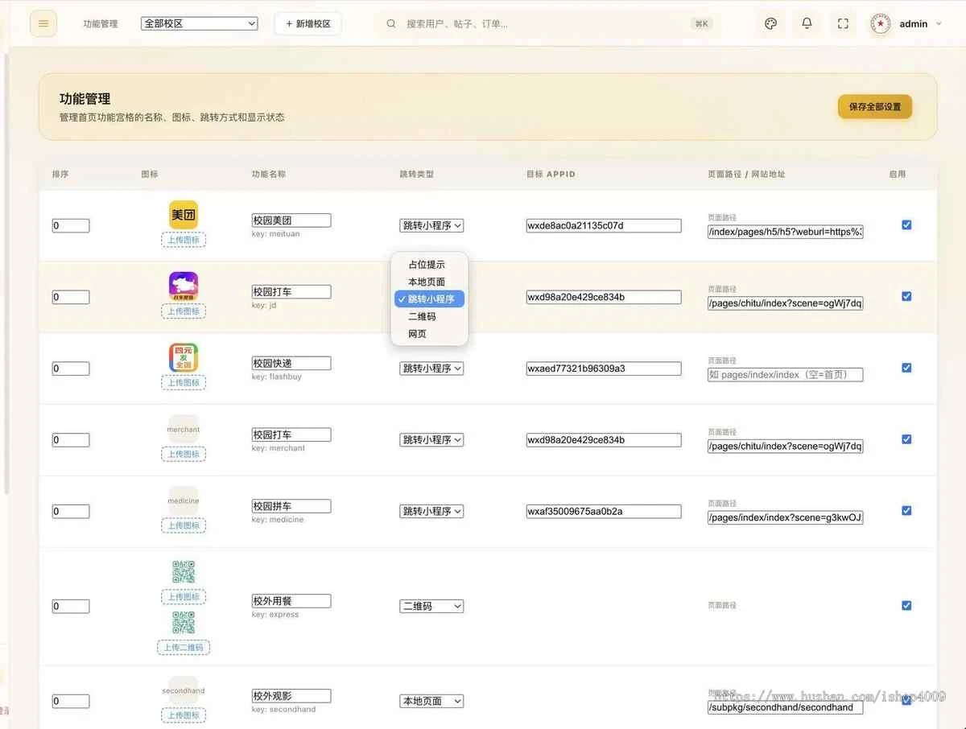Click the /subpkg/secondhand/secondhand path field
966x729 pixels.
tap(786, 707)
